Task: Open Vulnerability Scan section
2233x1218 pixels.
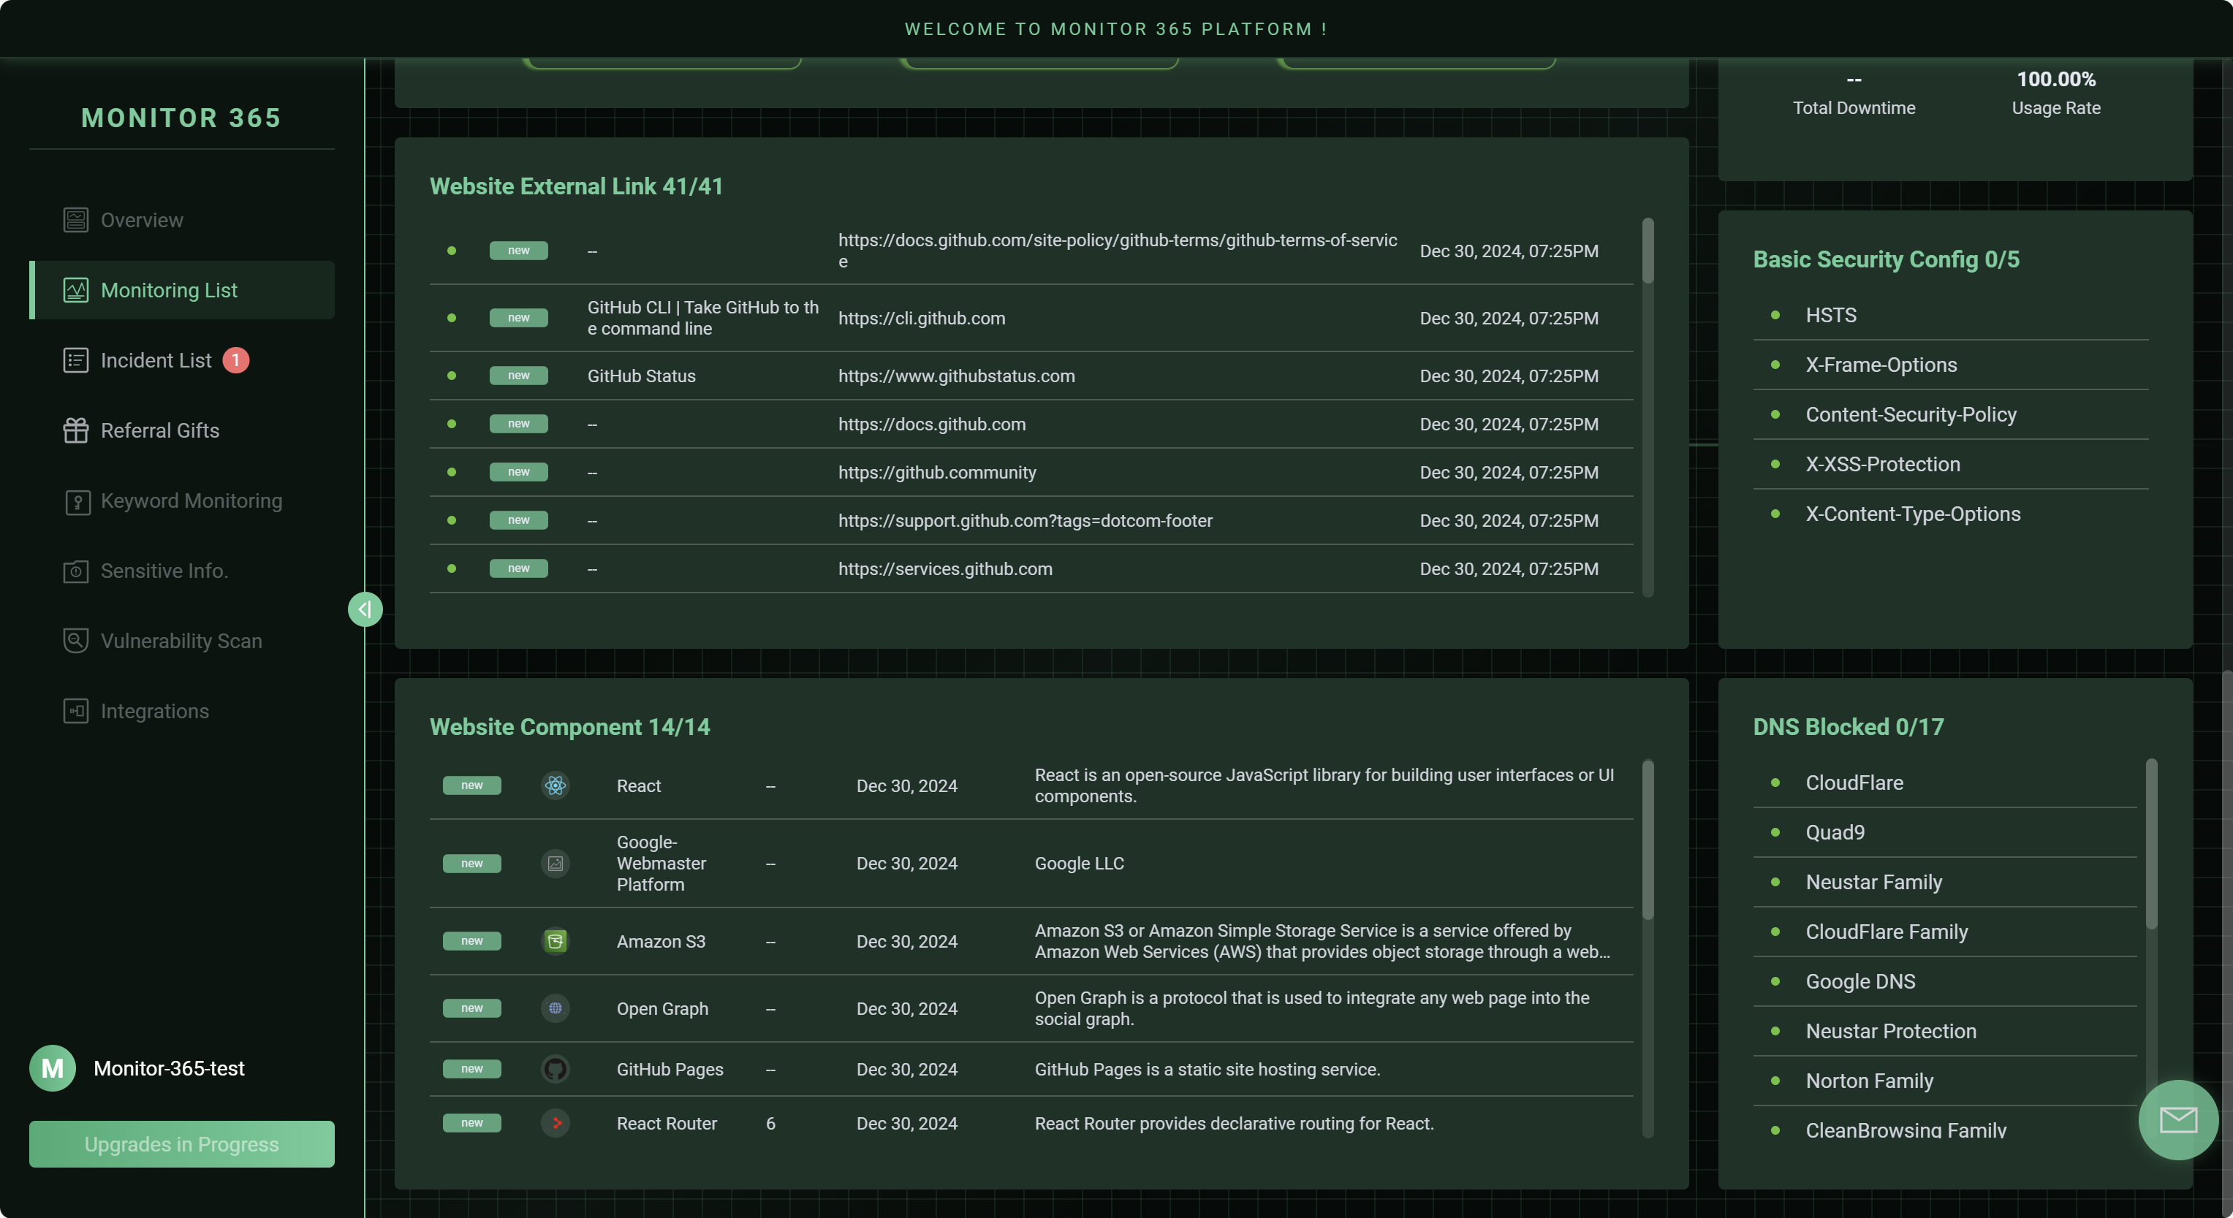Action: [182, 641]
